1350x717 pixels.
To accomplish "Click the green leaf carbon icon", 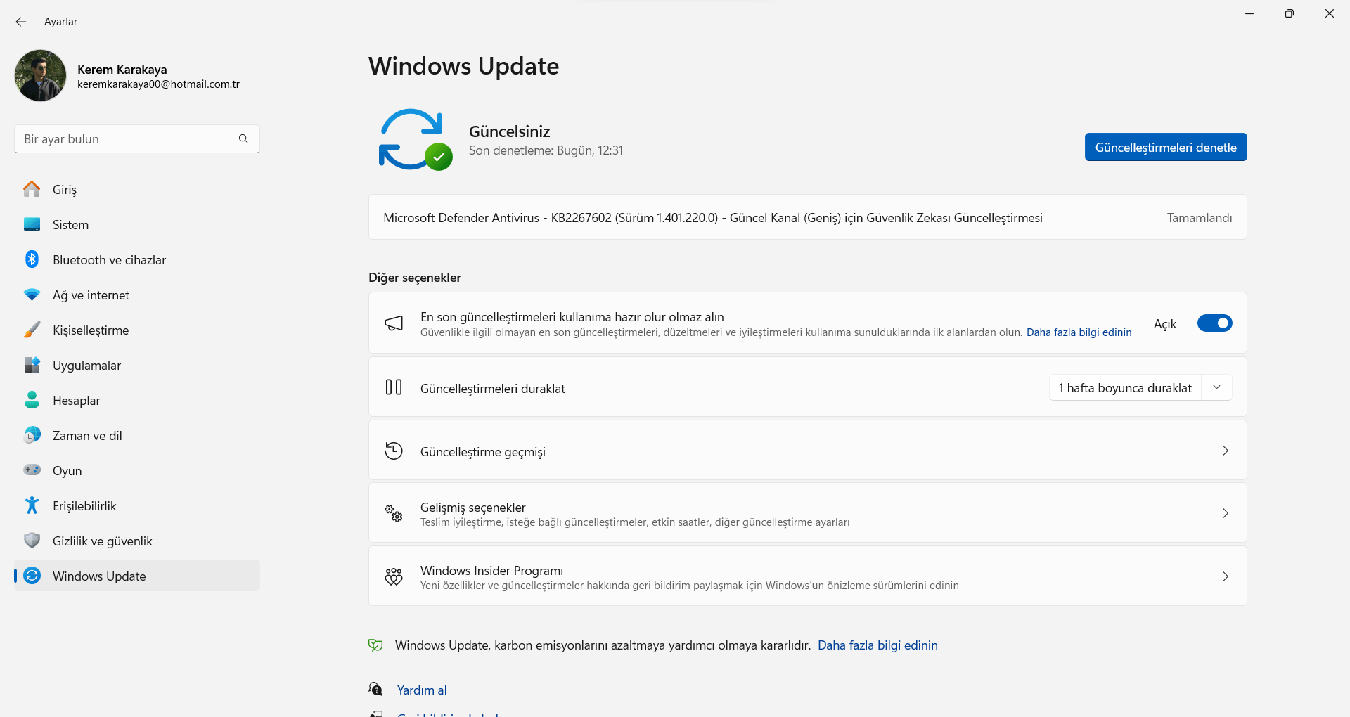I will click(x=375, y=645).
